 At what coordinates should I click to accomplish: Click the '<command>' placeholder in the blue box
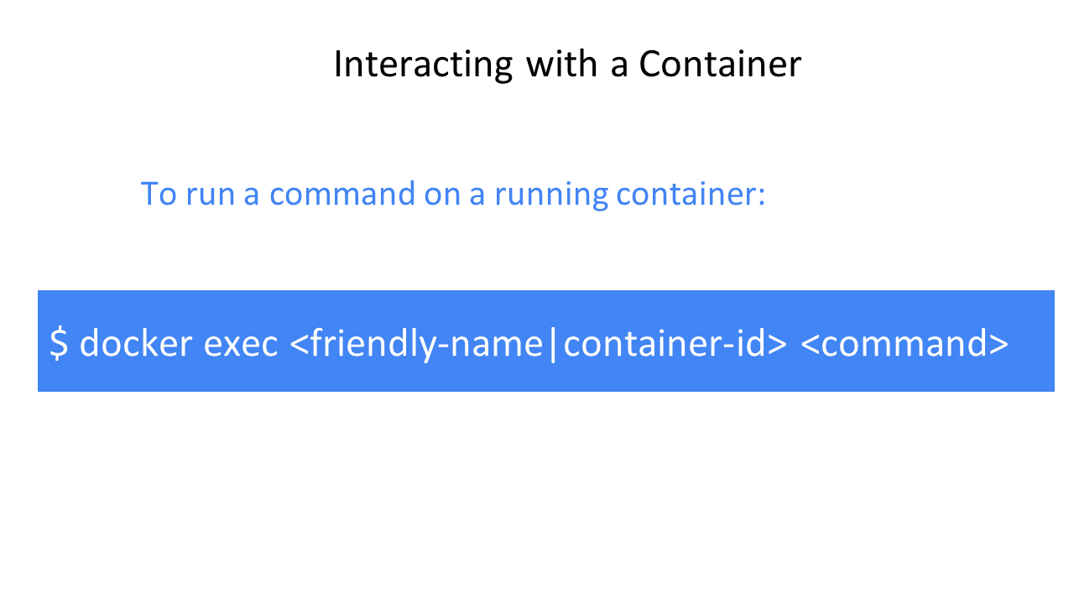click(x=905, y=343)
